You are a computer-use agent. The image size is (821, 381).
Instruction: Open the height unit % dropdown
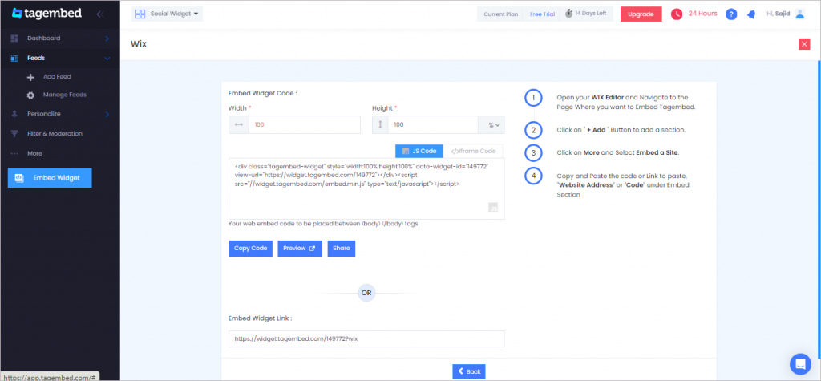point(491,125)
